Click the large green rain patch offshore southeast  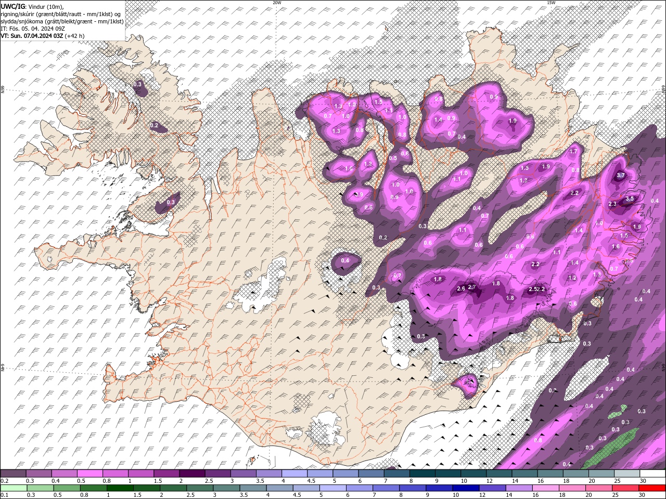(610, 448)
